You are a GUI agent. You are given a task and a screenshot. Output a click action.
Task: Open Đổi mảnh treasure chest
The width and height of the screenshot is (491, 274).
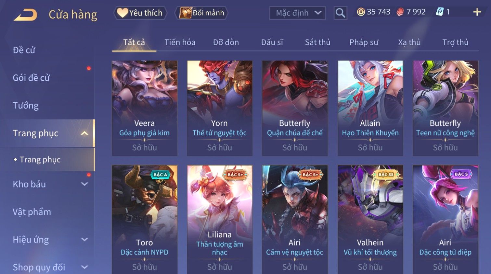[x=201, y=13]
